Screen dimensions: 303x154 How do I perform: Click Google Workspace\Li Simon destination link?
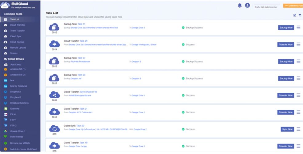click(144, 45)
